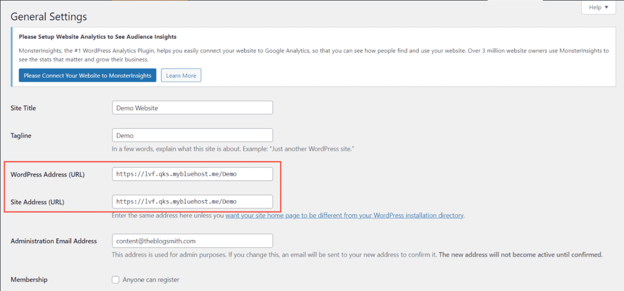Click the Membership label
624x291 pixels.
tap(29, 280)
